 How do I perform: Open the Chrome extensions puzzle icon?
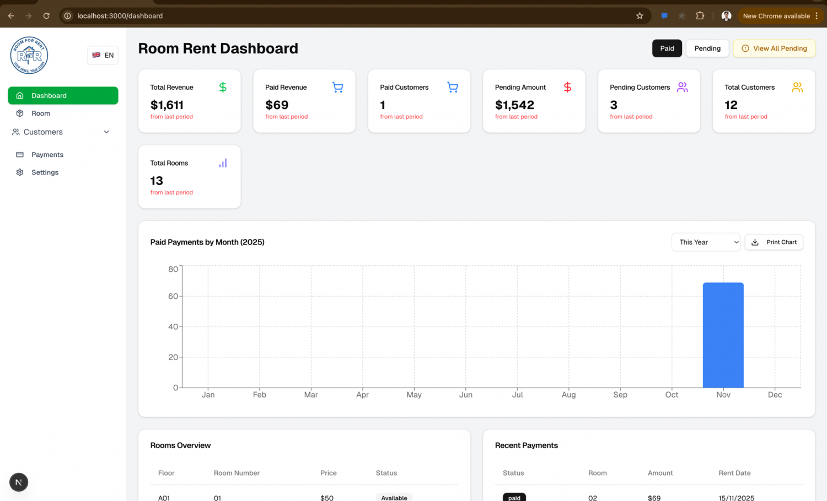(700, 16)
